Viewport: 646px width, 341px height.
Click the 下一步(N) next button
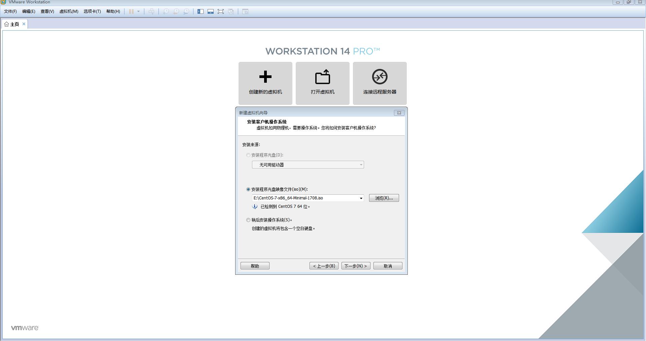coord(356,266)
